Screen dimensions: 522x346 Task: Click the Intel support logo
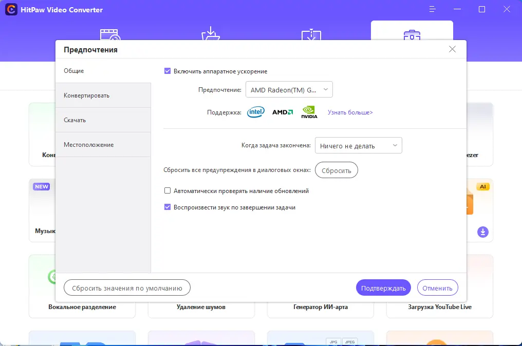tap(255, 112)
